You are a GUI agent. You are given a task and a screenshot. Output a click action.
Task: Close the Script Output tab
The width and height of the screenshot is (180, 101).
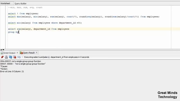tap(17, 53)
